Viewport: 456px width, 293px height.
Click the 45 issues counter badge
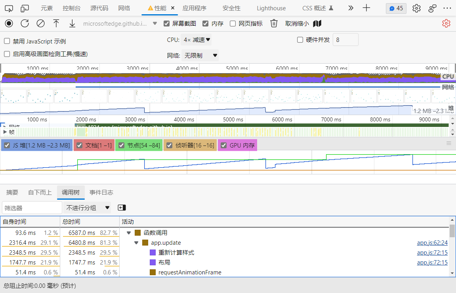[396, 8]
